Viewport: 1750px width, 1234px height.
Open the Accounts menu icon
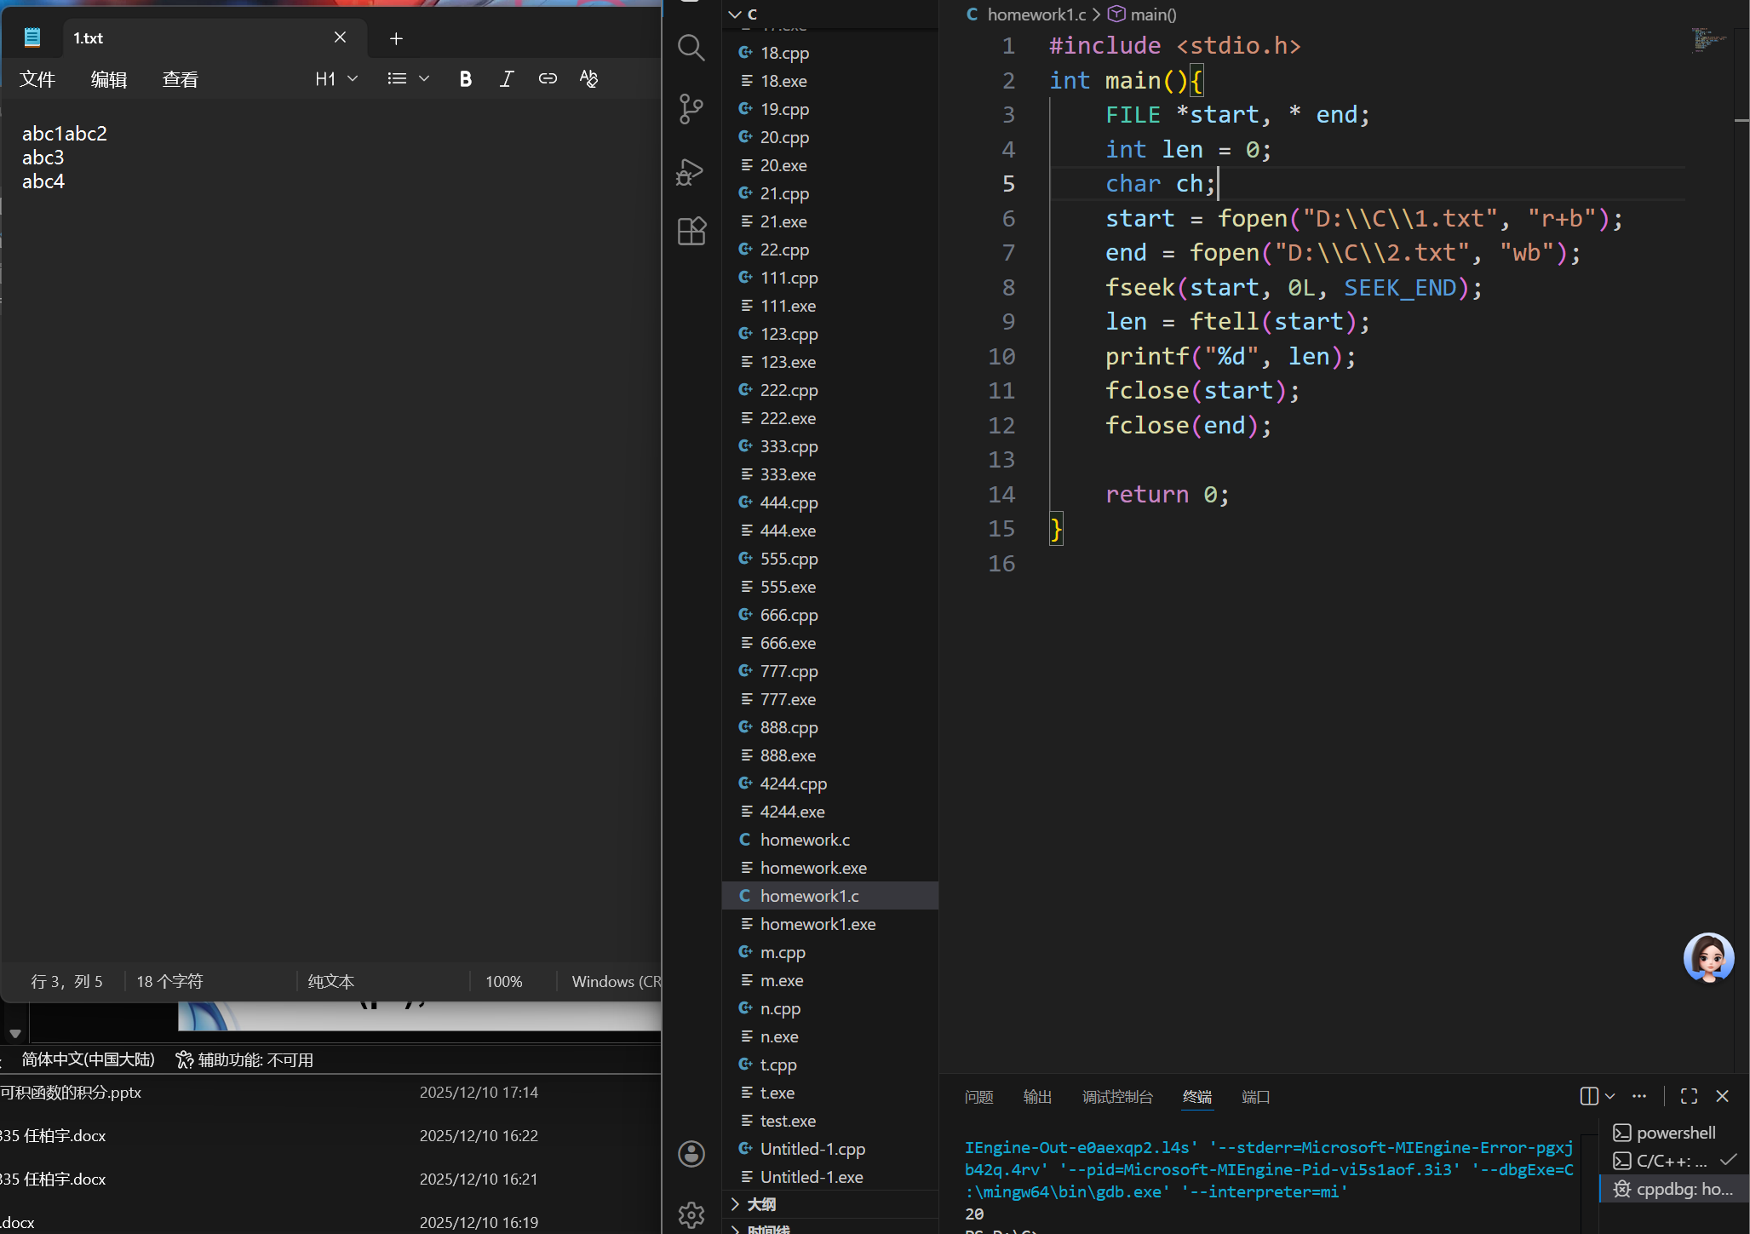click(691, 1154)
